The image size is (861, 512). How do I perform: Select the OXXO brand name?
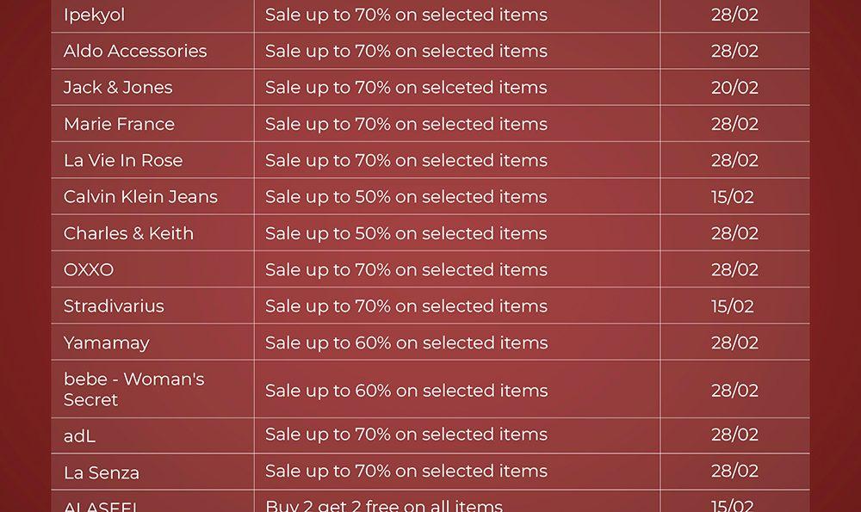point(89,270)
